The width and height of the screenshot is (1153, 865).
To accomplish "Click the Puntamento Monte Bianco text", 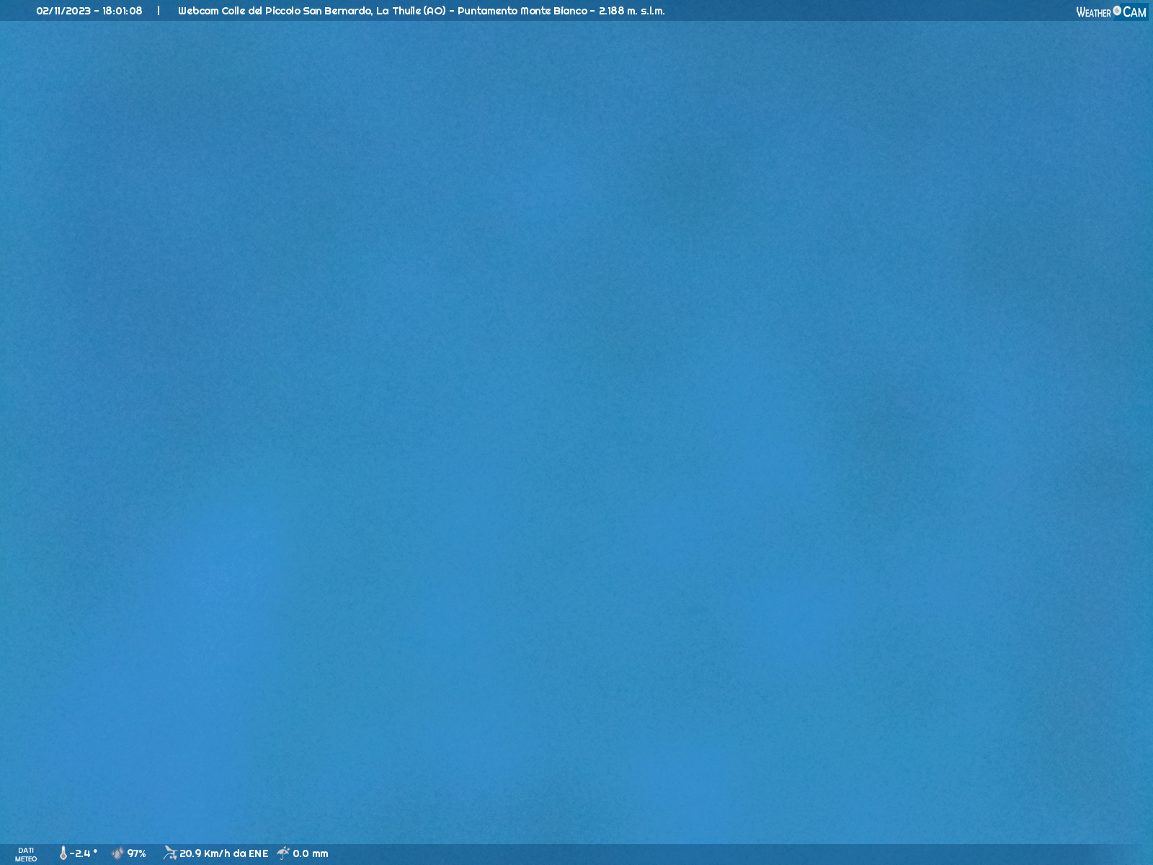I will [x=522, y=11].
